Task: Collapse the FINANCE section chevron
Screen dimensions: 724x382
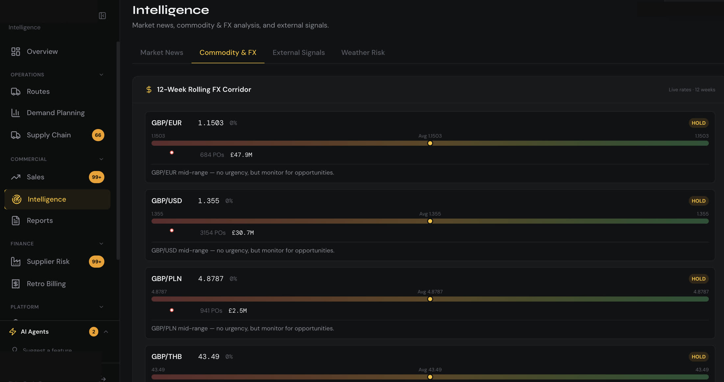Action: click(101, 244)
